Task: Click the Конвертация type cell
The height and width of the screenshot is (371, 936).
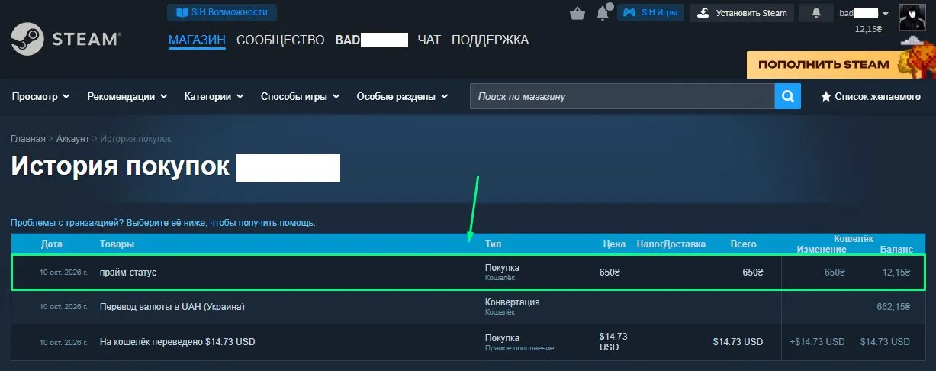Action: click(x=513, y=302)
